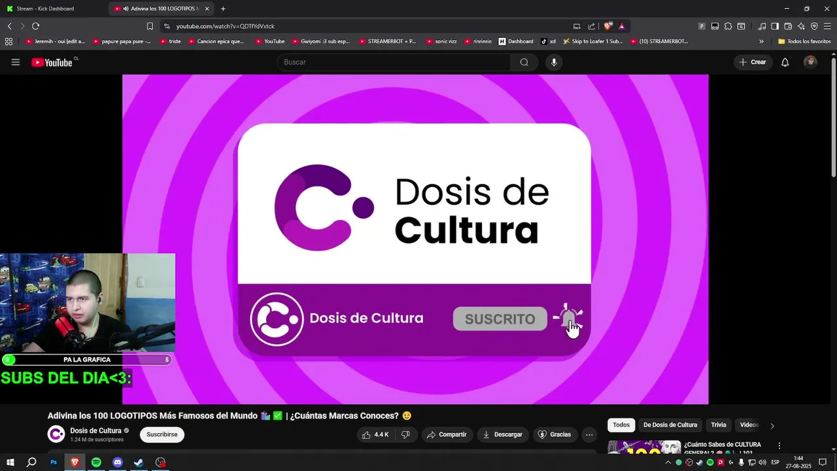Image resolution: width=837 pixels, height=471 pixels.
Task: Open Brave Shields lion icon
Action: 607,26
